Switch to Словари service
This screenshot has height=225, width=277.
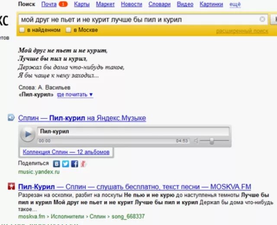(160, 4)
